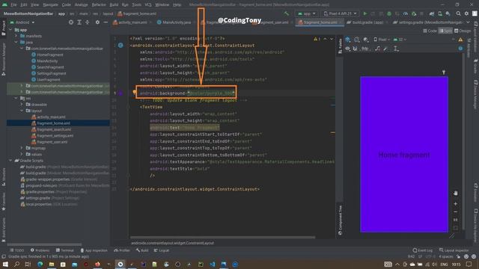Click the Night Mode icon in the preview toolbar
The width and height of the screenshot is (479, 269).
pyautogui.click(x=366, y=40)
